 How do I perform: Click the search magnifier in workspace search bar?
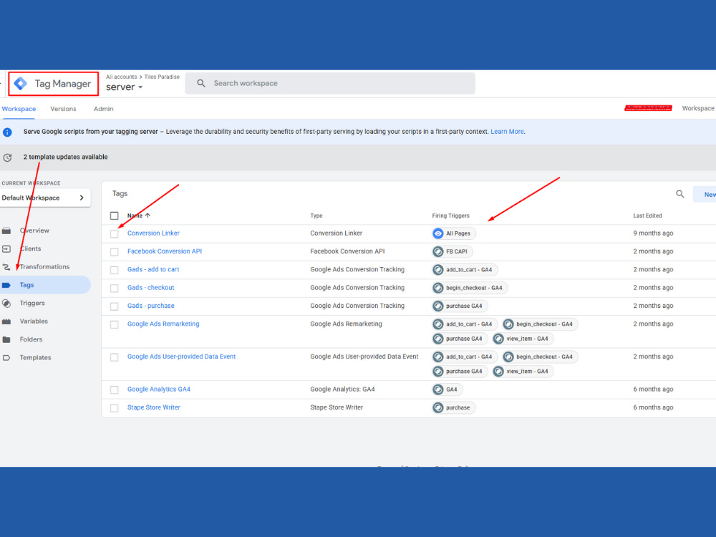click(x=201, y=83)
